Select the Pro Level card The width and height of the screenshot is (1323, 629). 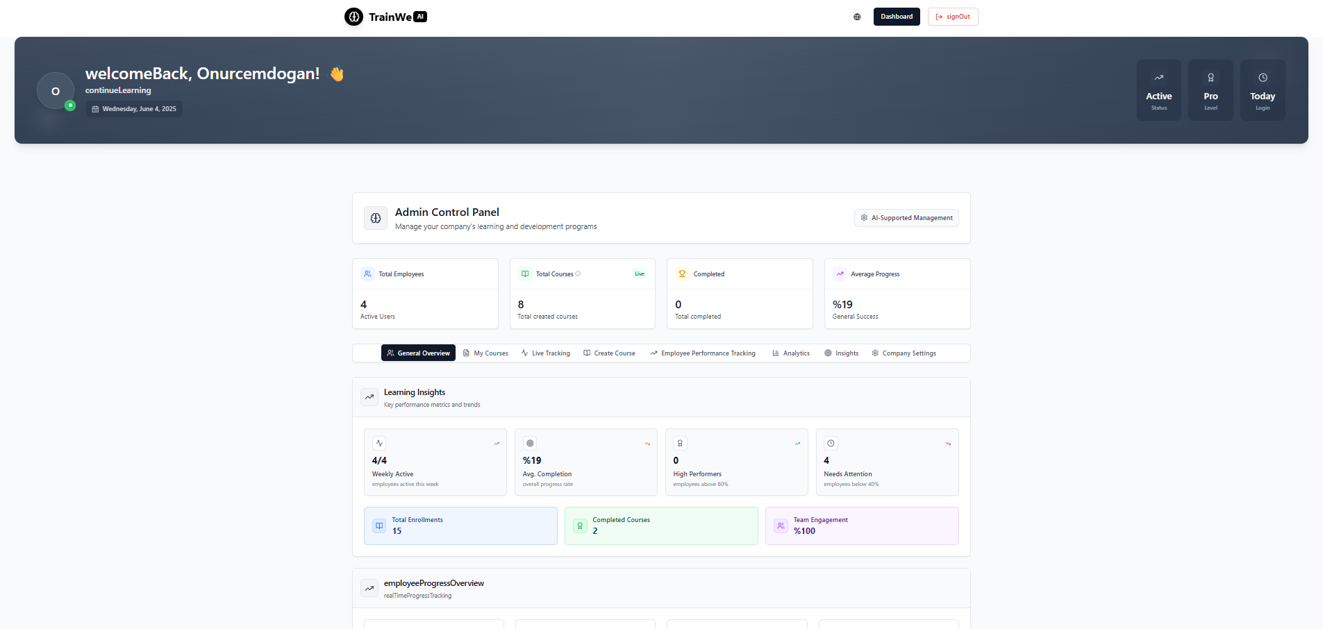click(1210, 90)
